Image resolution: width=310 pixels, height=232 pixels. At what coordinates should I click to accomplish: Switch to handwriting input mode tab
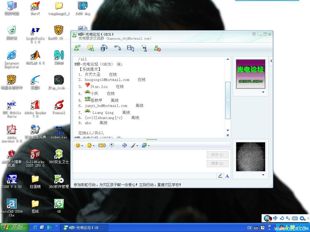(x=220, y=176)
